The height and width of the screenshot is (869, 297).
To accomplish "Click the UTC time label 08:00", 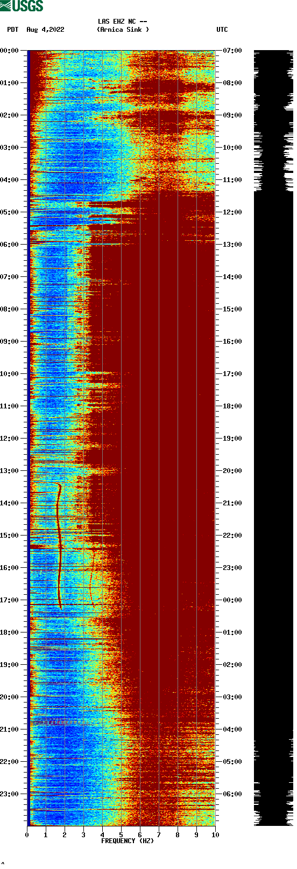I will pyautogui.click(x=232, y=82).
